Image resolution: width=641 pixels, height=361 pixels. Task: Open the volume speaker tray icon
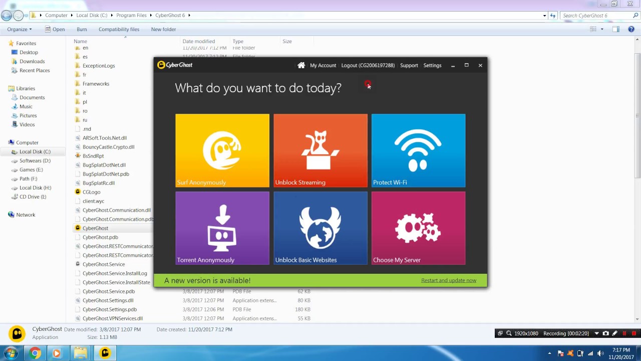tap(600, 353)
